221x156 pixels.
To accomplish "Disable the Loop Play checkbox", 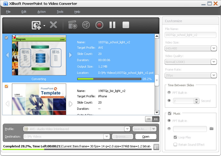I will click(x=175, y=137).
